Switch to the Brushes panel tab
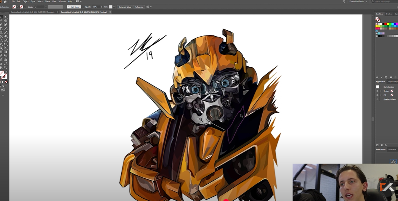The width and height of the screenshot is (398, 201). pyautogui.click(x=389, y=14)
